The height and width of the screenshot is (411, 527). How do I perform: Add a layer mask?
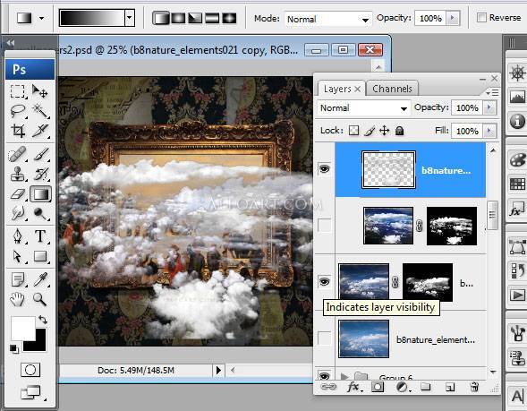point(378,387)
